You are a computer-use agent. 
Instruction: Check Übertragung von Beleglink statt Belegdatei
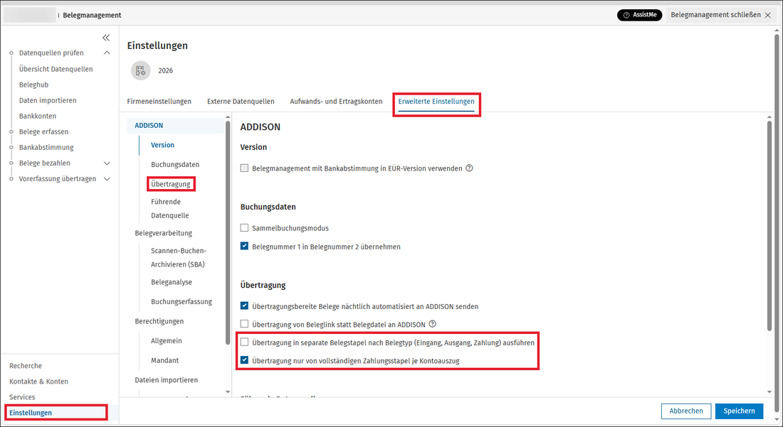[244, 325]
